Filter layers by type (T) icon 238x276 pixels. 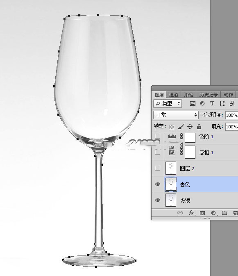(212, 103)
